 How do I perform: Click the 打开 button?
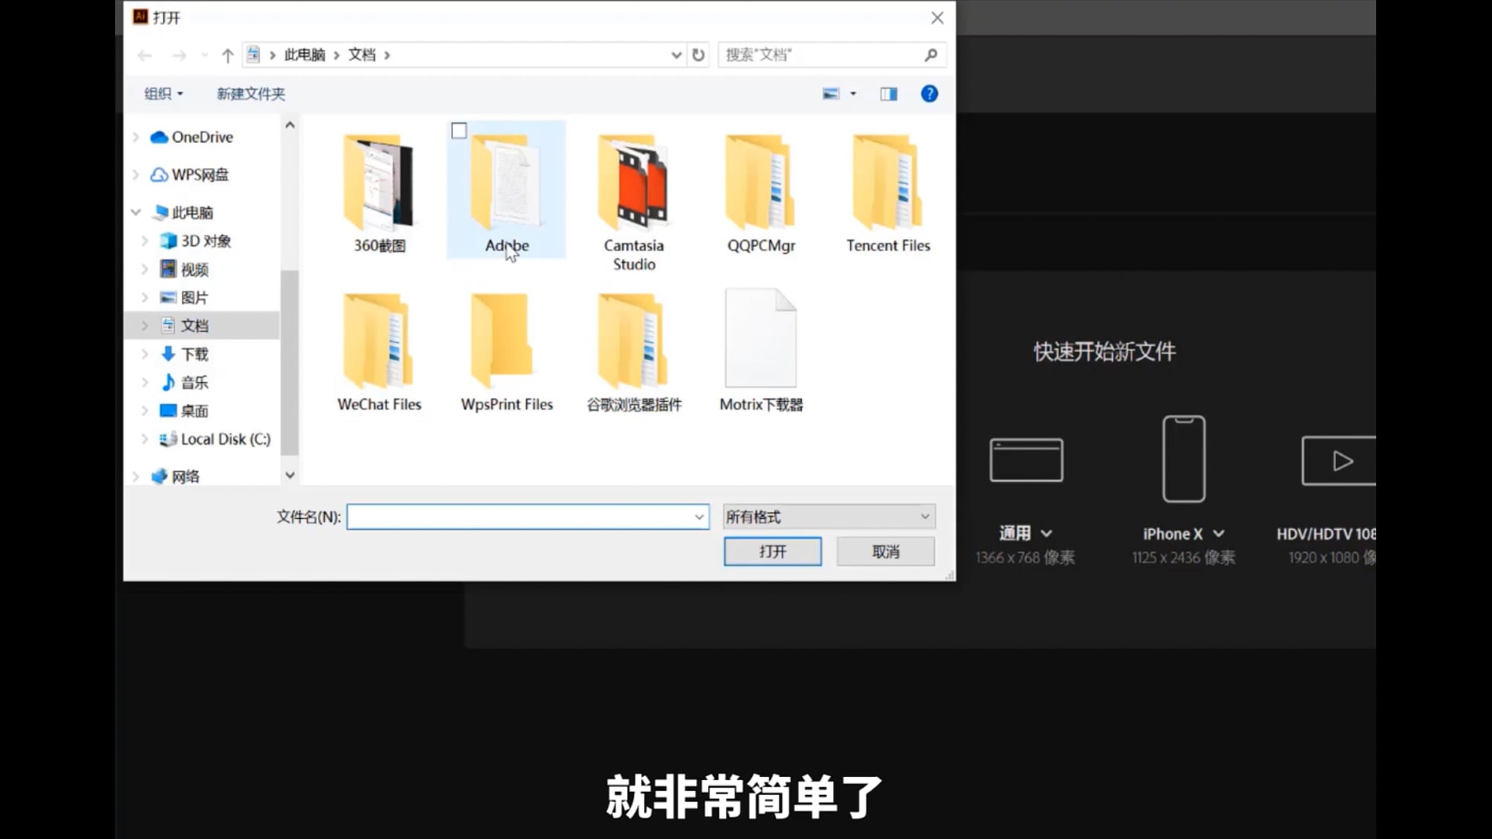tap(772, 551)
